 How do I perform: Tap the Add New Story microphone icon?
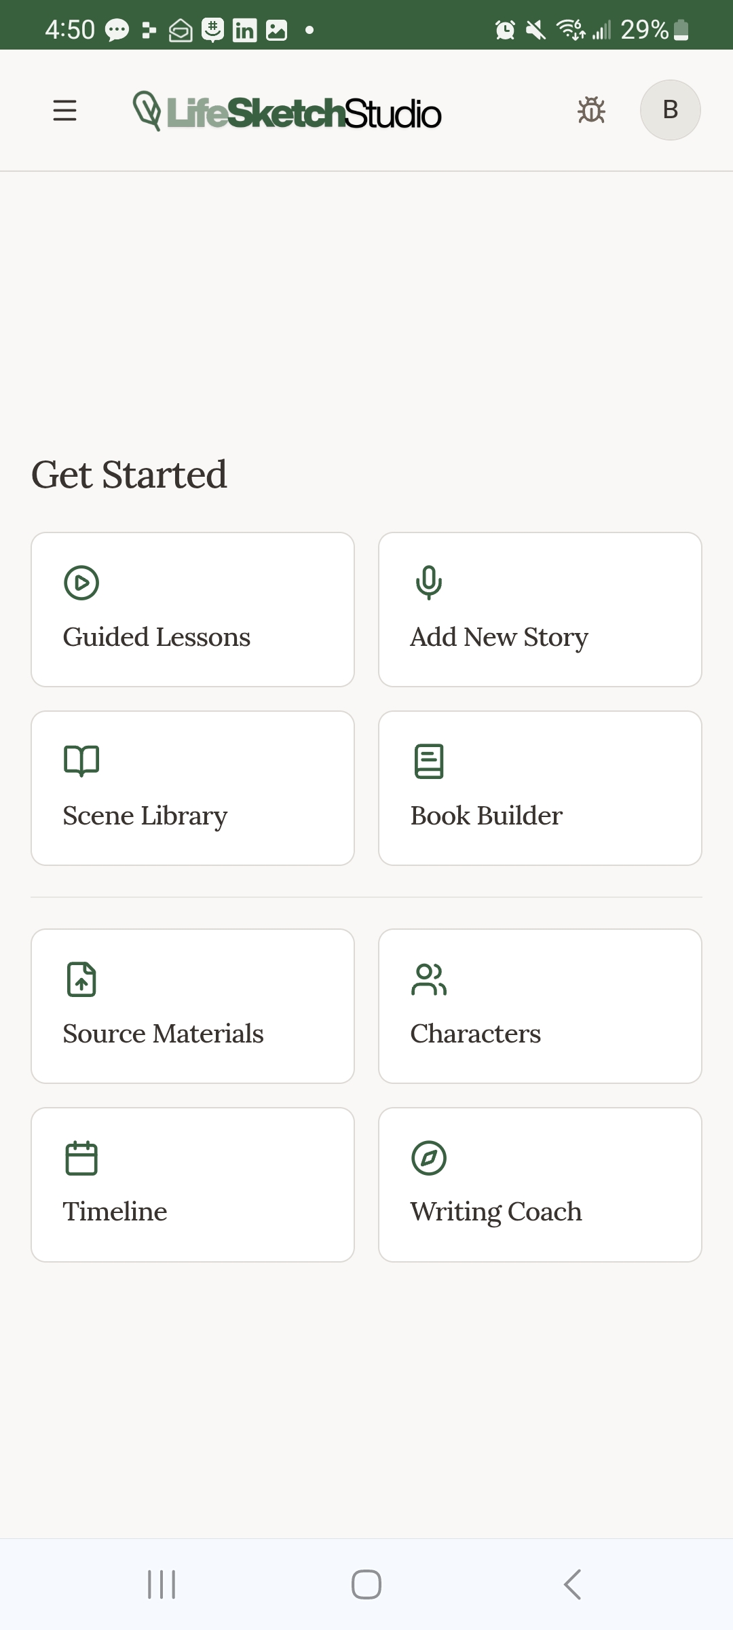coord(429,583)
